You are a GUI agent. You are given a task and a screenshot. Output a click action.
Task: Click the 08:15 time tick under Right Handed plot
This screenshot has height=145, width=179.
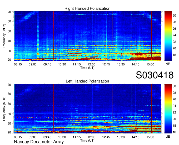click(18, 64)
